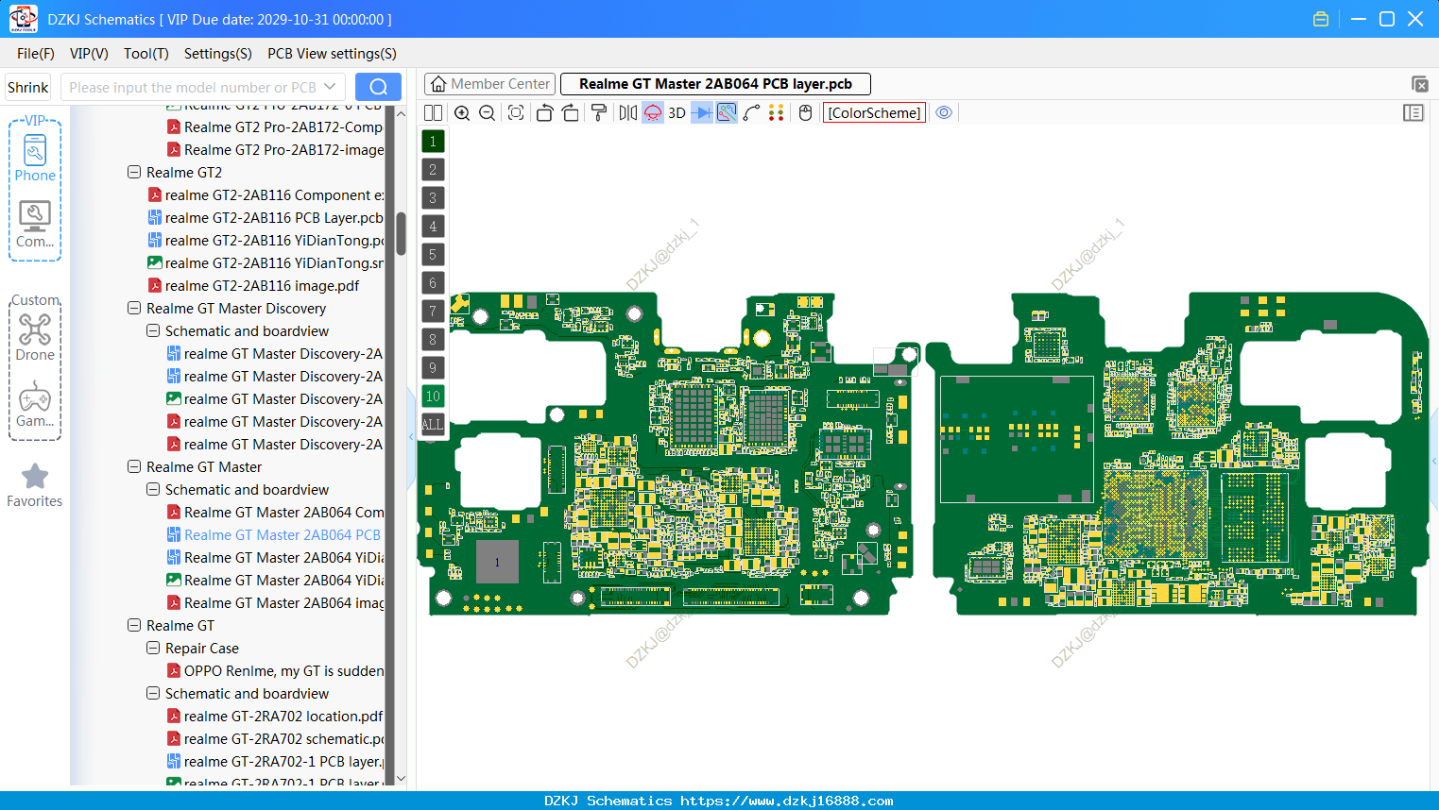
Task: Show PCB layer 5
Action: tap(433, 255)
